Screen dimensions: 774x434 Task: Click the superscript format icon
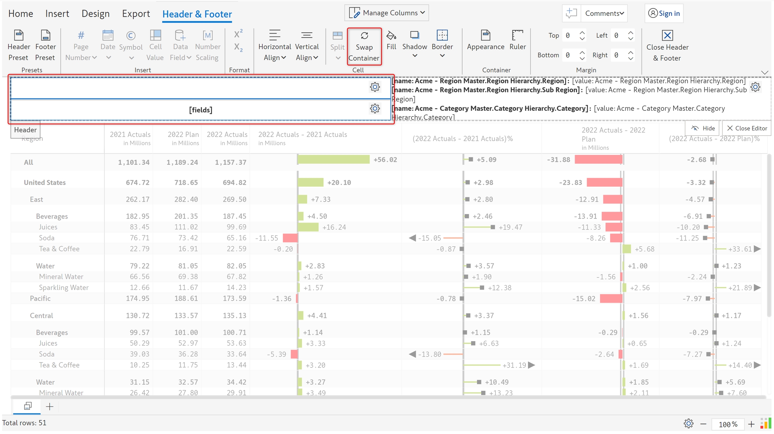coord(238,34)
